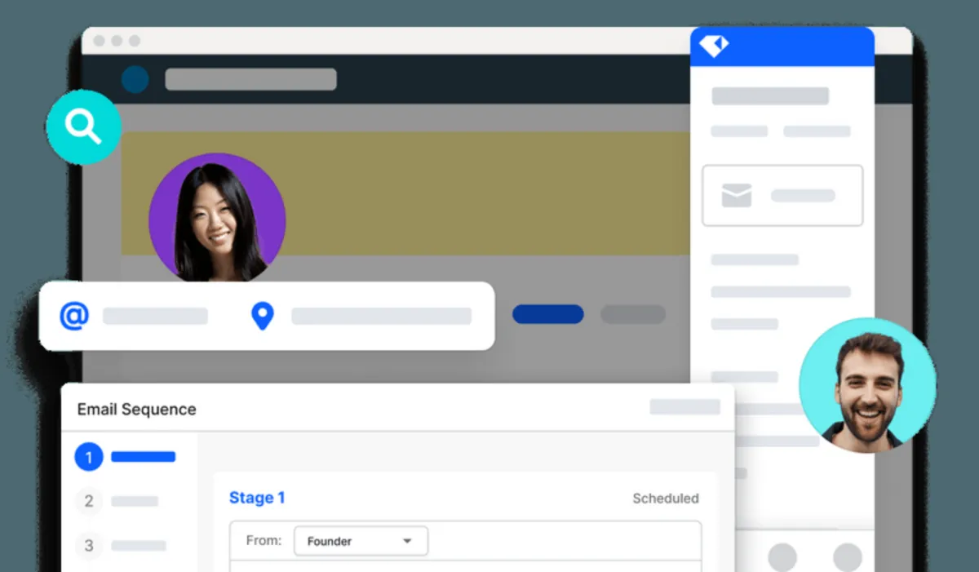
Task: Select step 3 in Email Sequence
Action: pos(89,545)
